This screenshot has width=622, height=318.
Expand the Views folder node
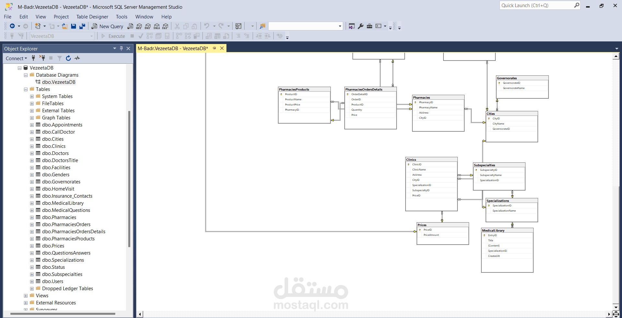[26, 296]
